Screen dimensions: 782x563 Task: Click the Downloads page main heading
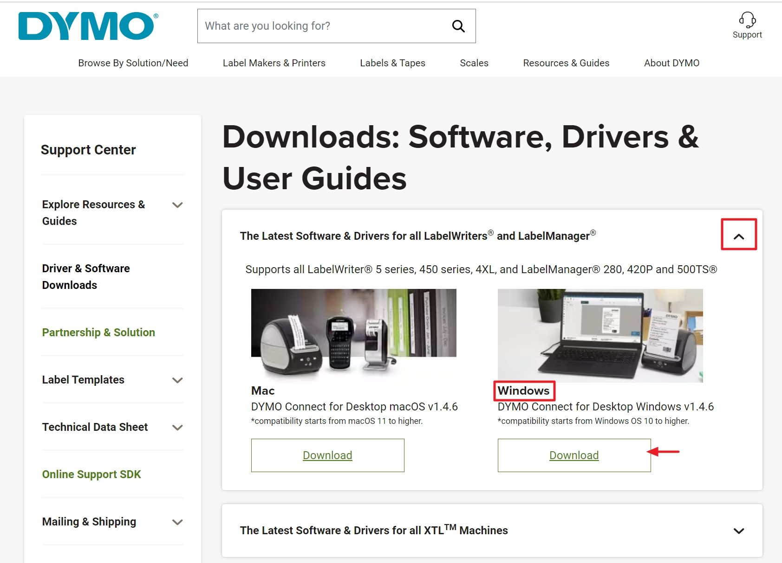click(x=461, y=157)
